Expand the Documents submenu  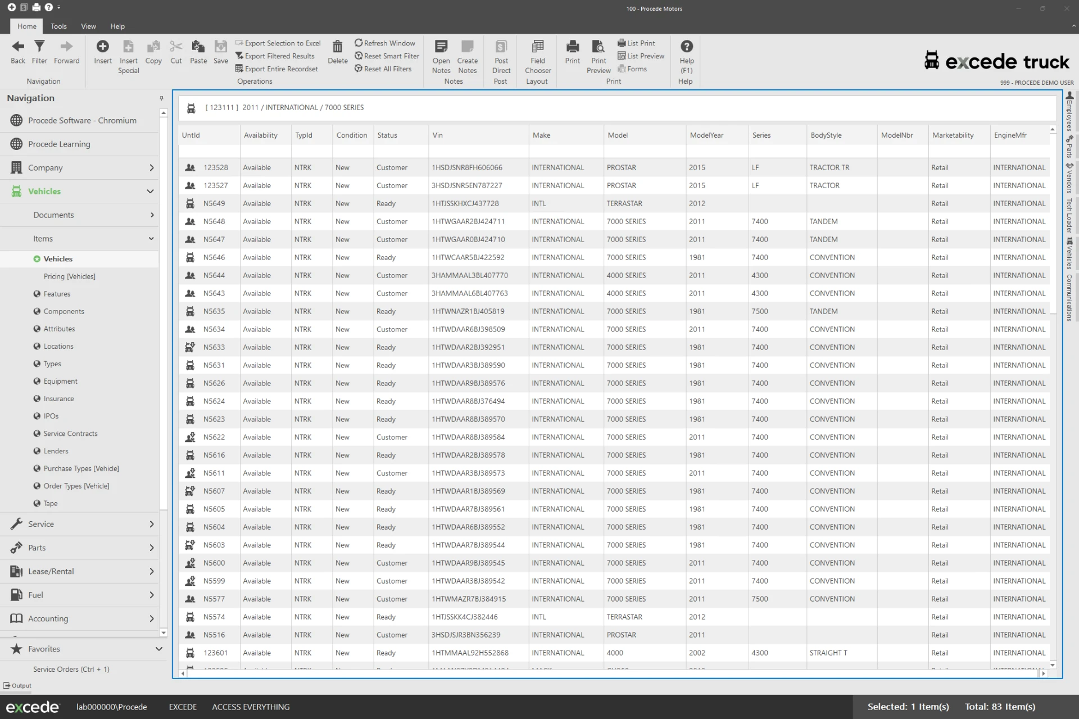152,215
